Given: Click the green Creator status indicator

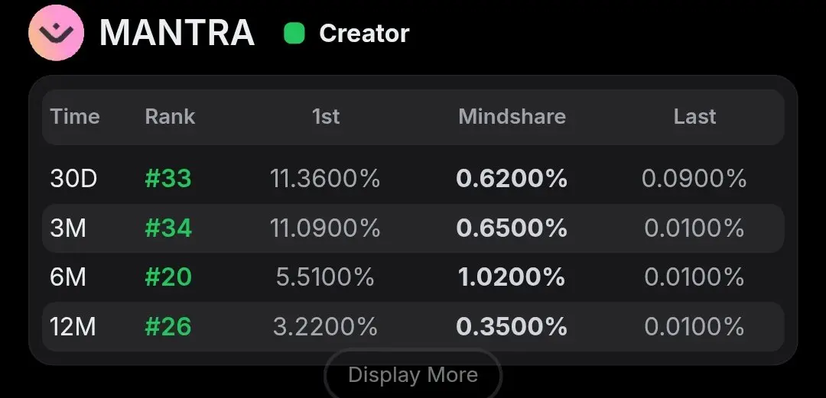Looking at the screenshot, I should [x=294, y=34].
